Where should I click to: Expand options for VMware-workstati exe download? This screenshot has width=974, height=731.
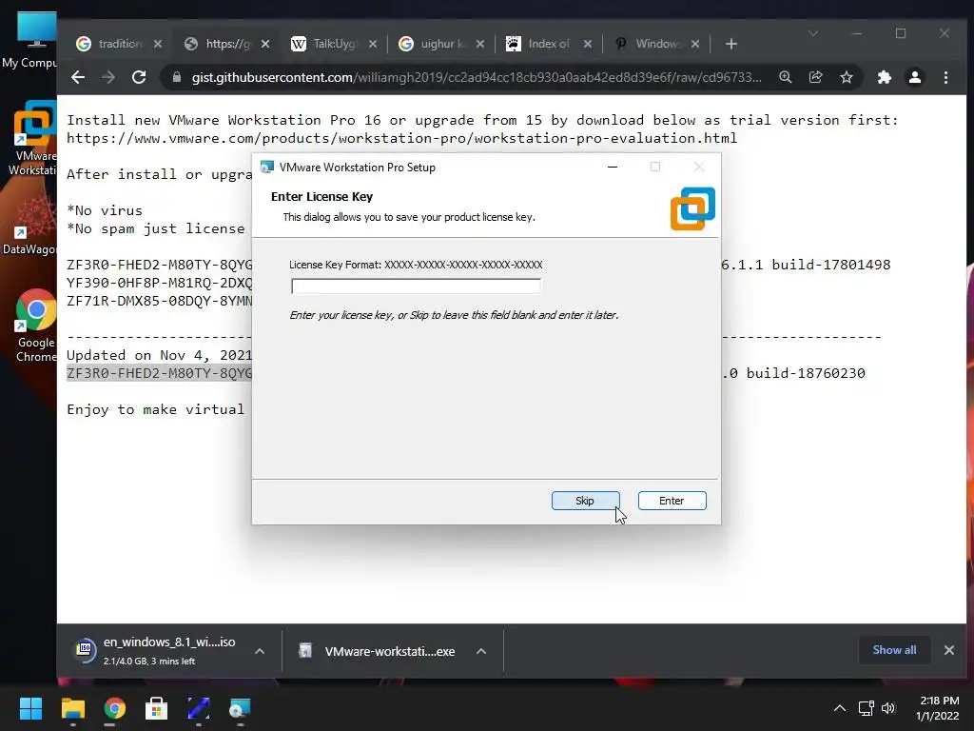coord(480,651)
